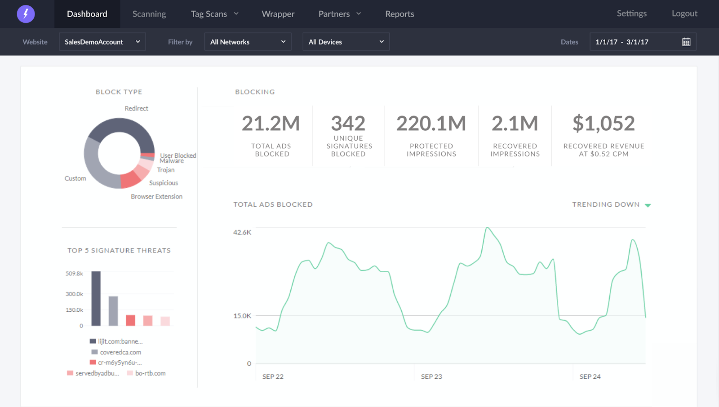The height and width of the screenshot is (407, 719).
Task: Toggle the bo-rtb.com legend swatch
Action: (130, 373)
